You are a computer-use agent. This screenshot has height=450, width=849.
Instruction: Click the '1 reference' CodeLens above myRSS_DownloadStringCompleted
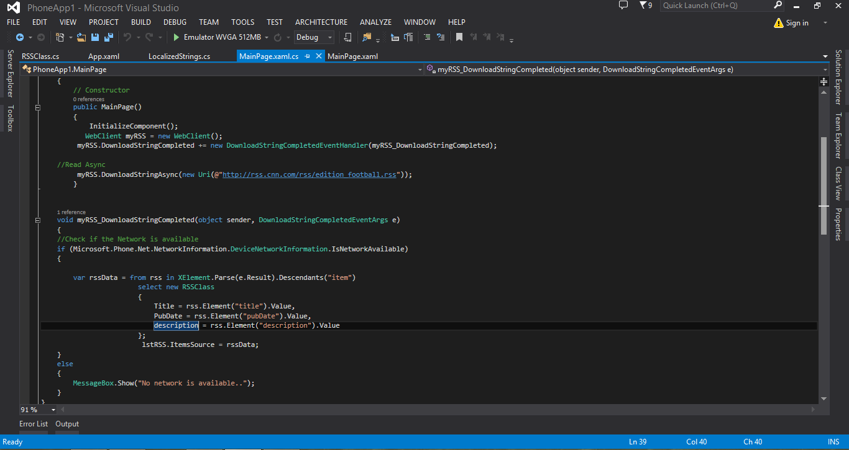tap(71, 212)
